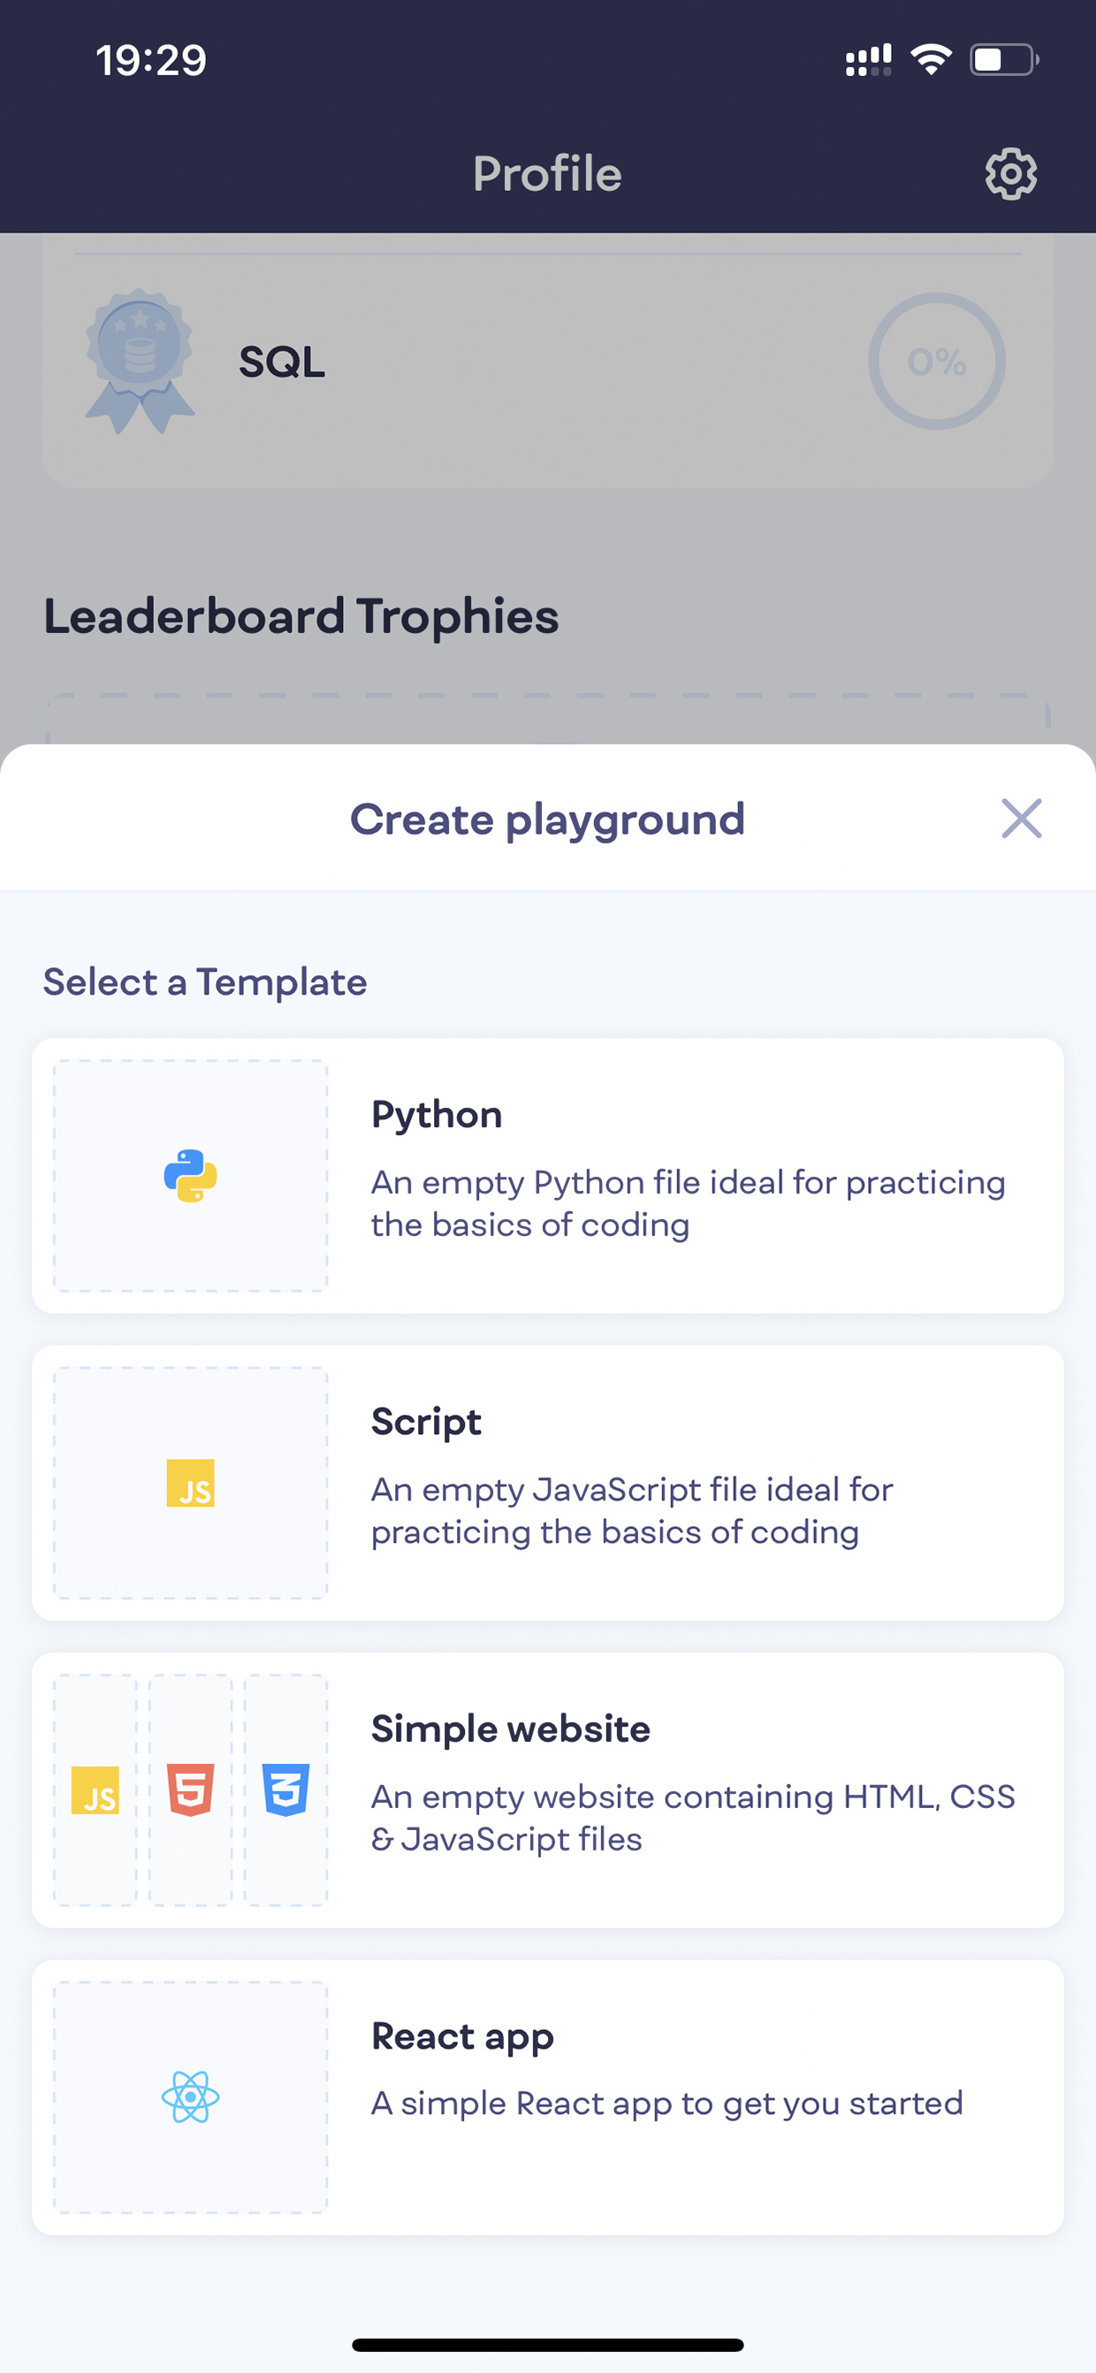Screen dimensions: 1096x2373
Task: Tap the HTML5 icon in Simple website
Action: (x=191, y=1789)
